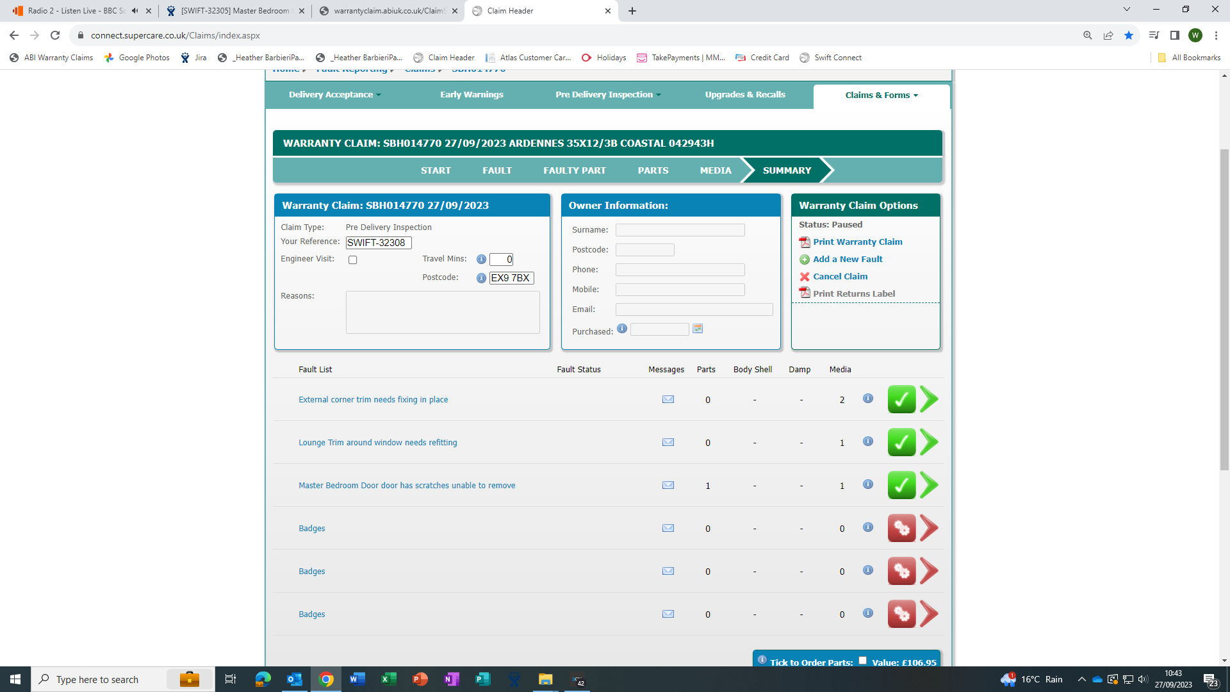This screenshot has width=1230, height=692.
Task: Click the Print Warranty Claim link
Action: tap(857, 242)
